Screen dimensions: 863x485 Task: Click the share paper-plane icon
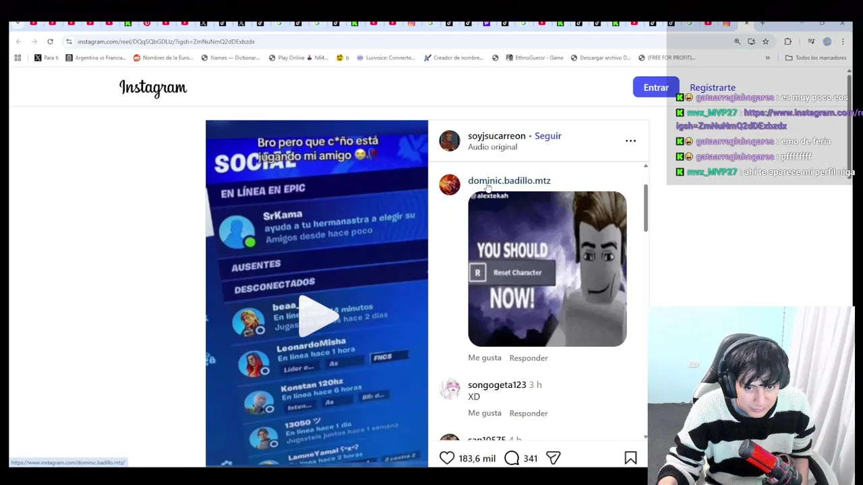click(553, 458)
